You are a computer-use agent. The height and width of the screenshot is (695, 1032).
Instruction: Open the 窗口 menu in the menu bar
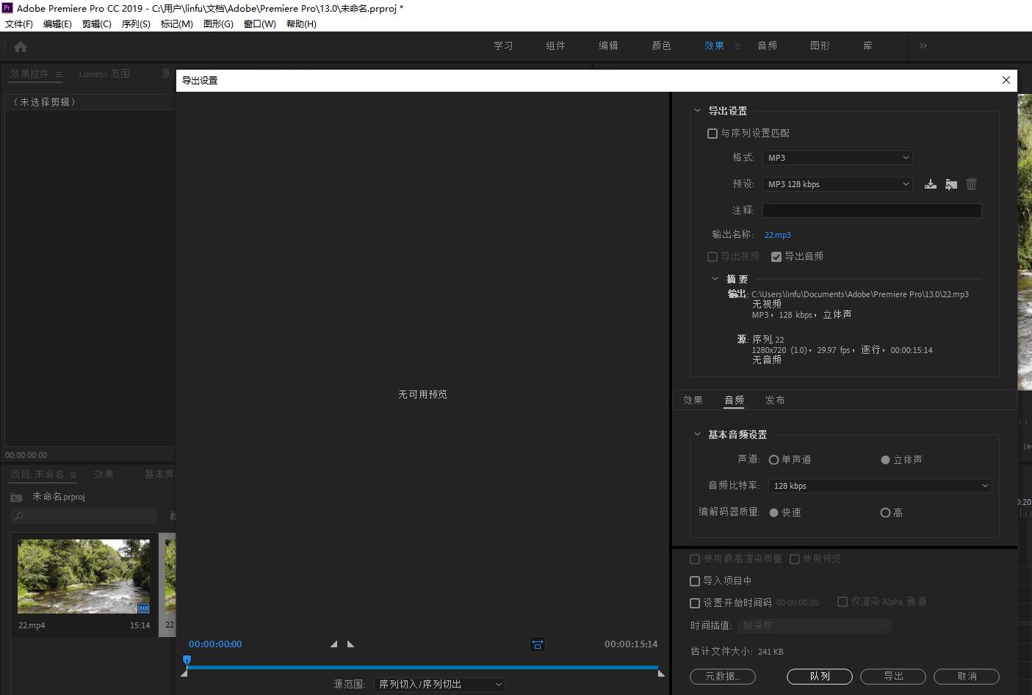click(259, 23)
